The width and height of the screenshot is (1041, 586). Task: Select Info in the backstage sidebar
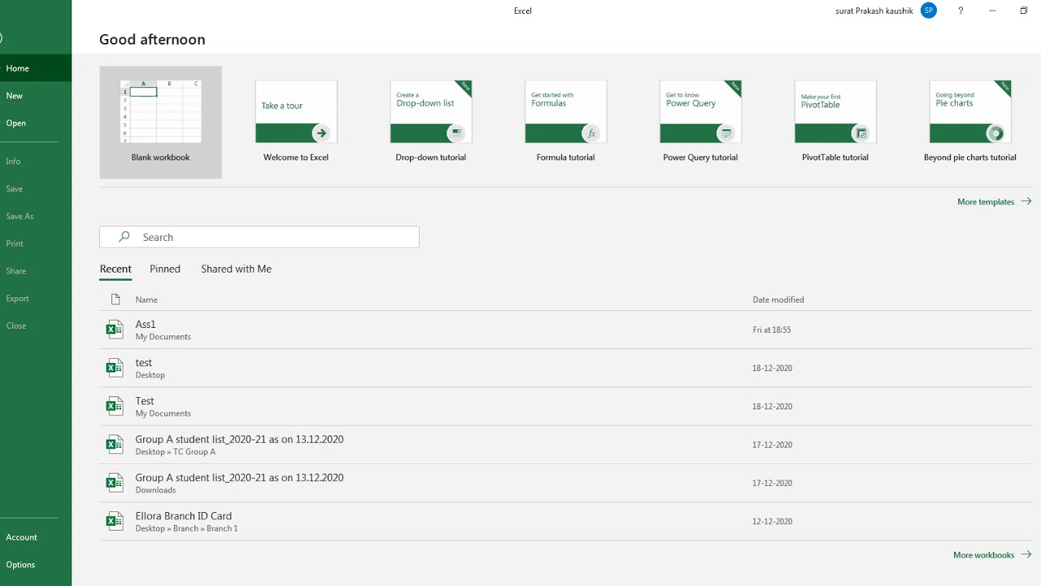click(36, 161)
